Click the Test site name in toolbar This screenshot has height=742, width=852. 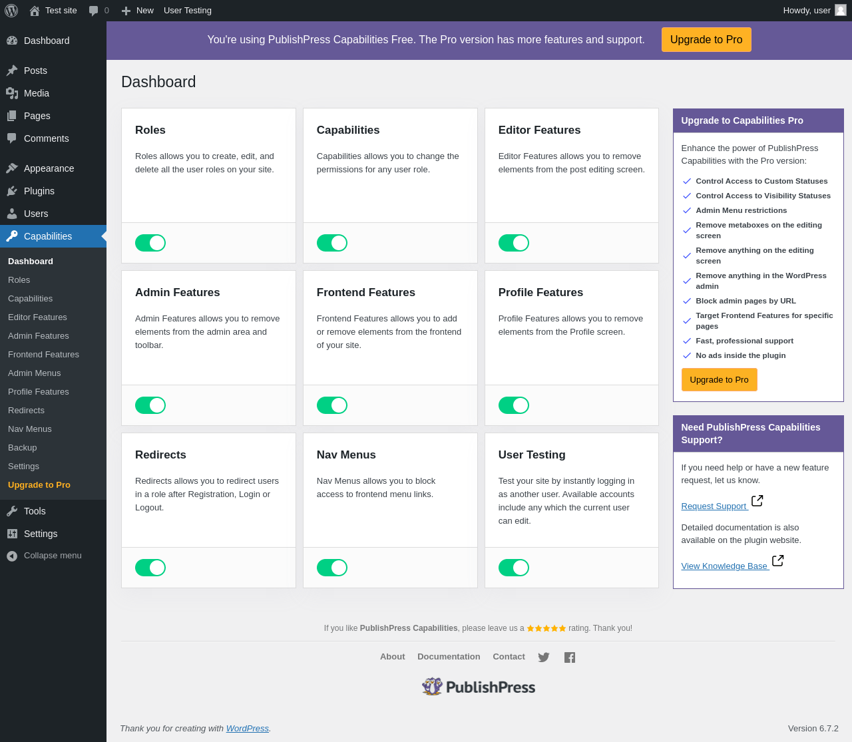pyautogui.click(x=61, y=11)
